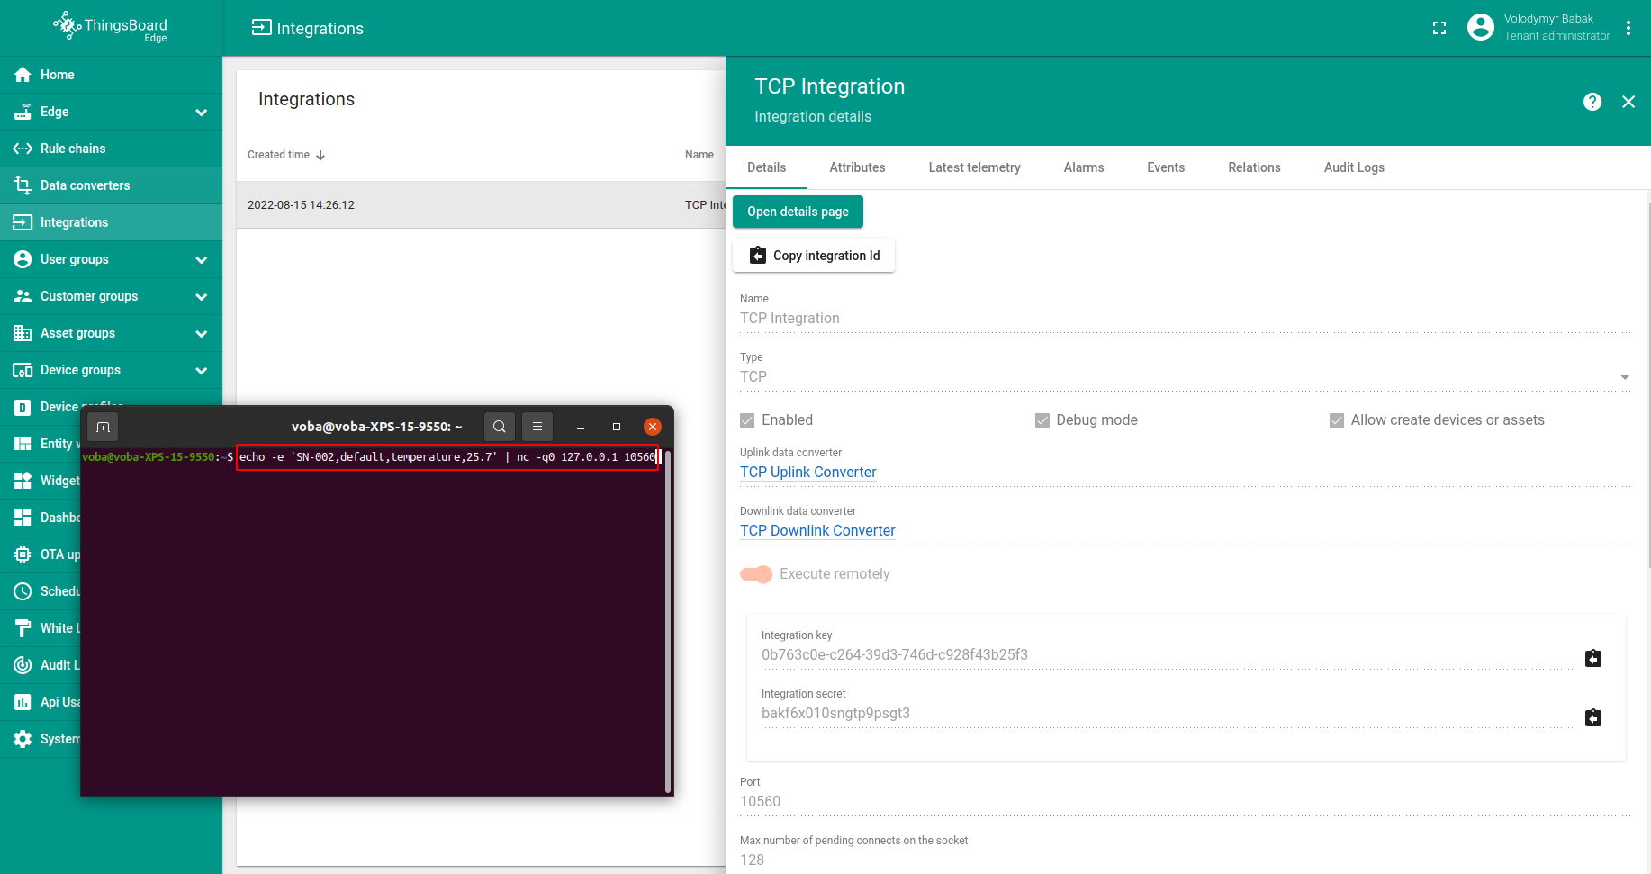
Task: Expand the Customer groups chevron
Action: coord(202,297)
